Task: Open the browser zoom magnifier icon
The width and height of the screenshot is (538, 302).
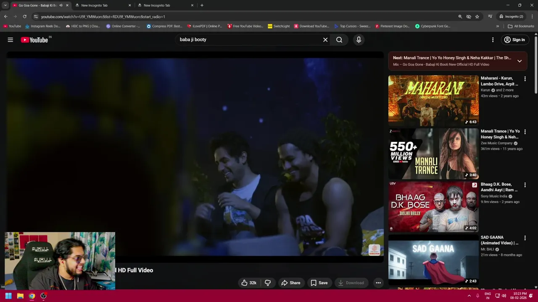Action: coord(460,17)
